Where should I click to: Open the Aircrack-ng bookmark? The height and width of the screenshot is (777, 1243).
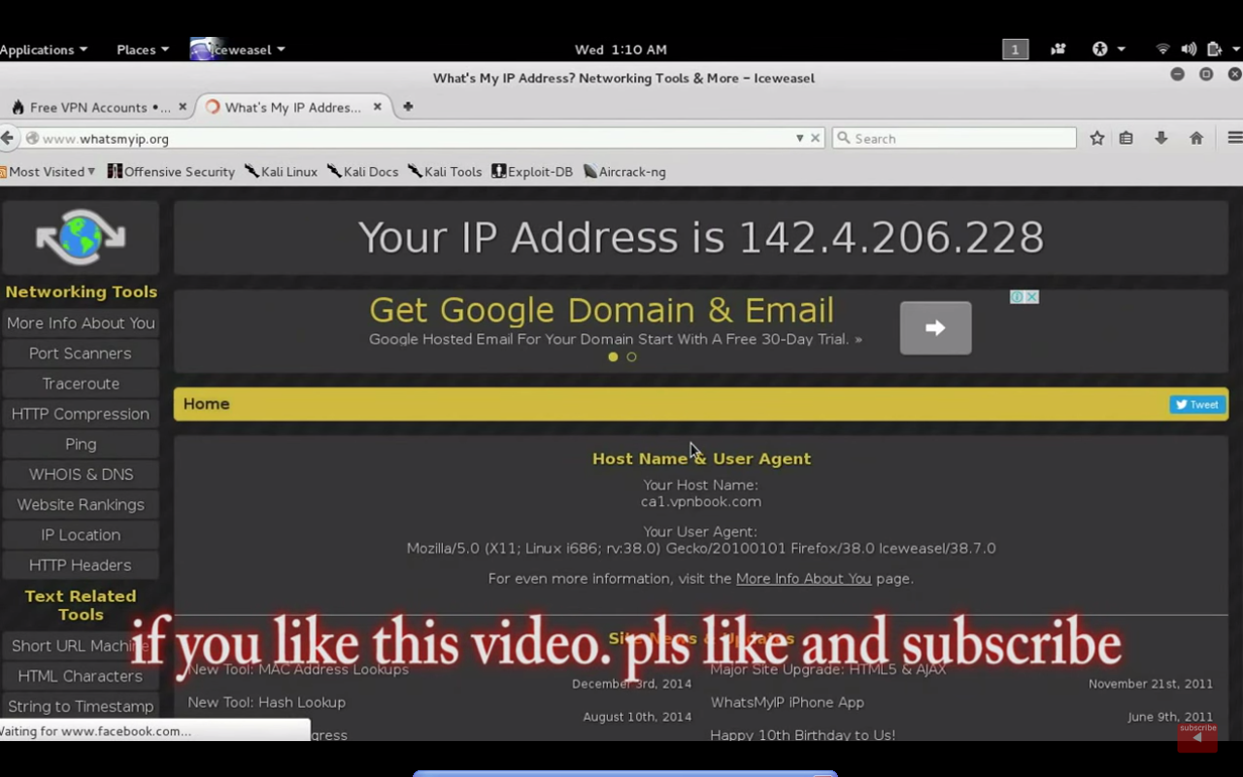[624, 172]
